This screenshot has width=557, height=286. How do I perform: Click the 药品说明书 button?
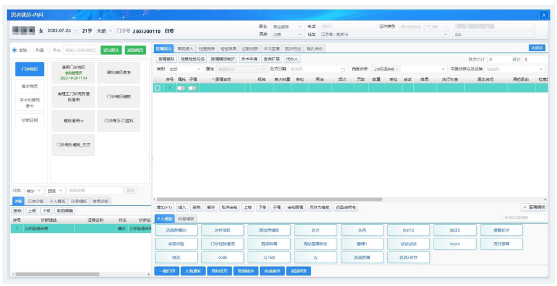346,207
